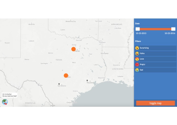Click the TEXAS state label
177x125 pixels.
point(59,60)
